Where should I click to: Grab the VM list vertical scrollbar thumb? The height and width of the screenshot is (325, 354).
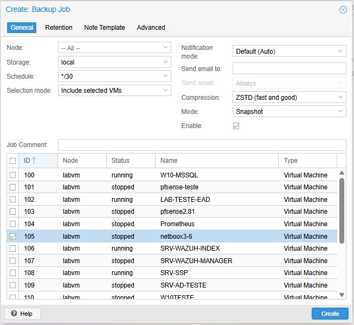pos(342,211)
